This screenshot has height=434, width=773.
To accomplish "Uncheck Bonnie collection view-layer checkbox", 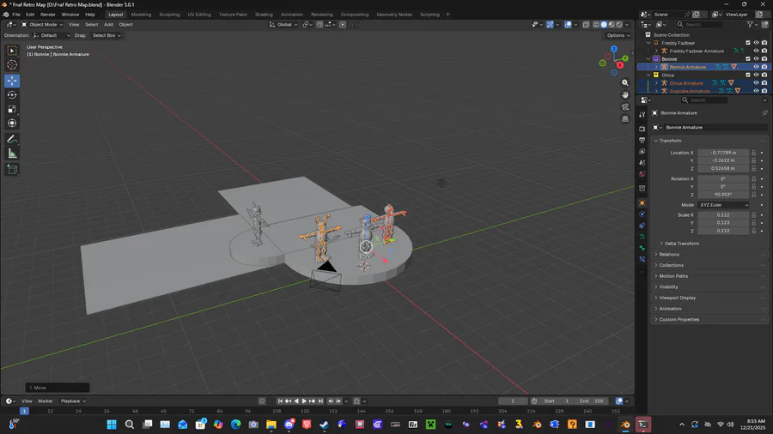I will tap(748, 59).
